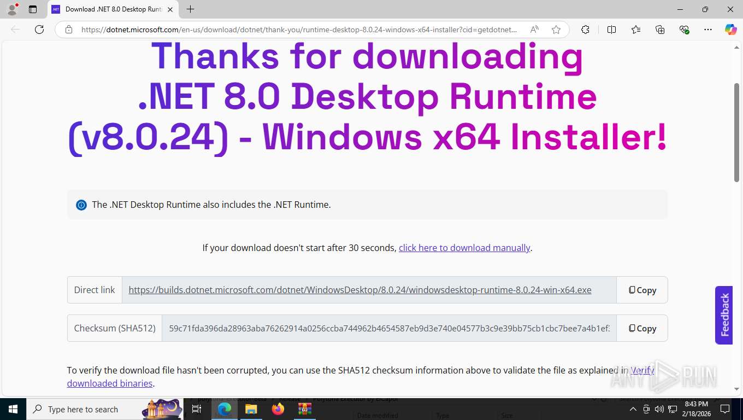Open the Favorites list icon
The width and height of the screenshot is (743, 420).
(636, 30)
